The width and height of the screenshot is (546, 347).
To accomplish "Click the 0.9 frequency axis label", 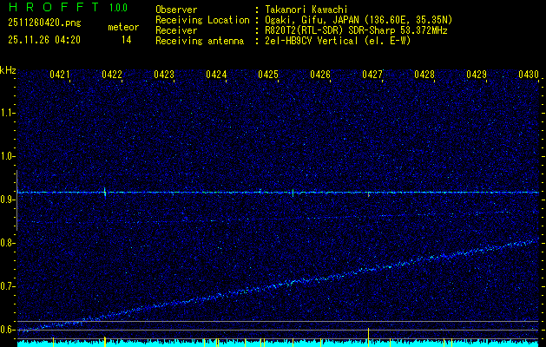I will coord(8,200).
